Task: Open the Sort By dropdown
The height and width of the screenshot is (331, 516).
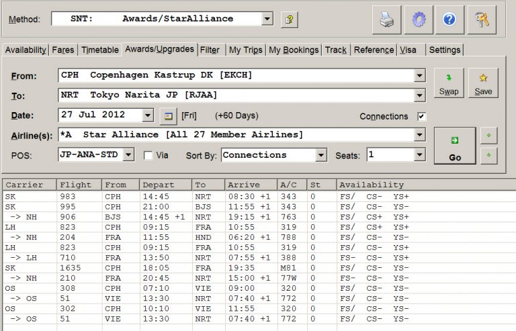Action: (320, 155)
